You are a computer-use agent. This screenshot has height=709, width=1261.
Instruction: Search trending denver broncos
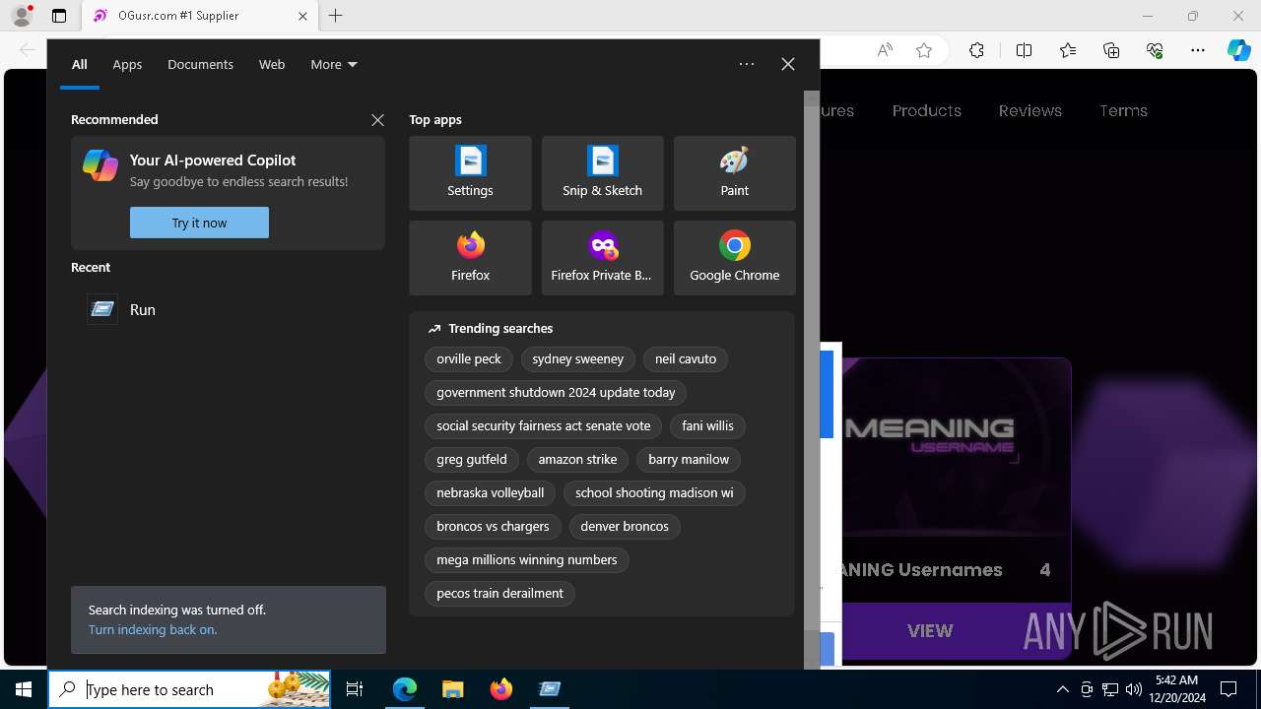coord(625,527)
